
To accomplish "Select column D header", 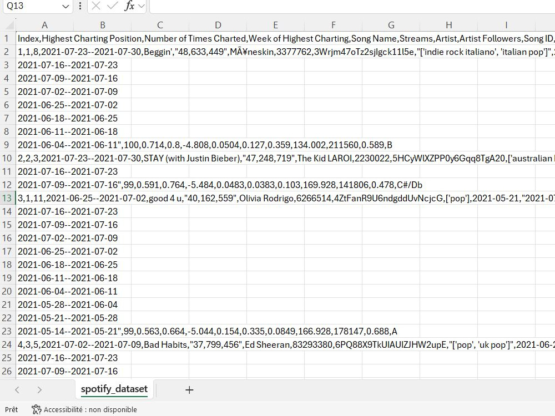I will pos(218,25).
